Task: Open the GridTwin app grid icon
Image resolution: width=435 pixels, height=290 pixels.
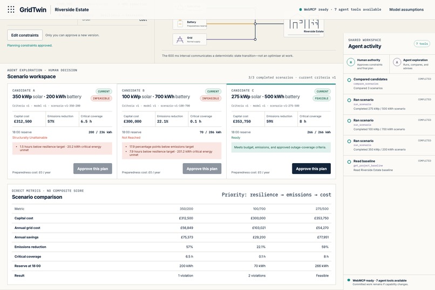Action: [11, 9]
